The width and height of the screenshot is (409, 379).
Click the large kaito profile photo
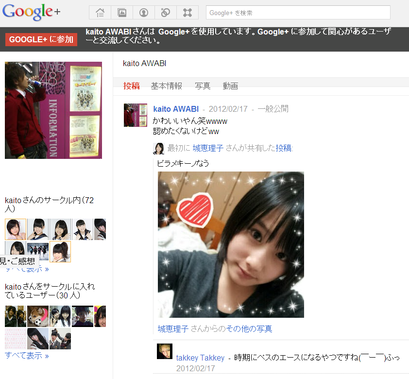tap(53, 110)
